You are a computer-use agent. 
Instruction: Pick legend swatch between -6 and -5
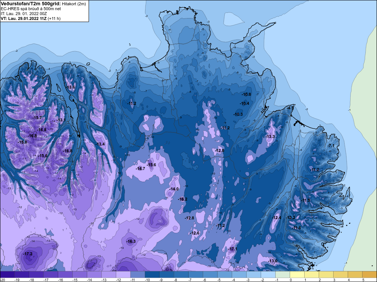(210, 274)
